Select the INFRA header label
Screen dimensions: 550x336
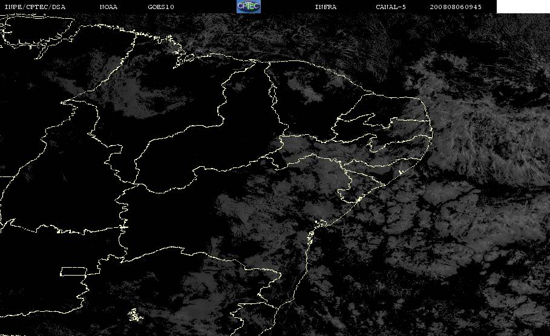pos(326,7)
